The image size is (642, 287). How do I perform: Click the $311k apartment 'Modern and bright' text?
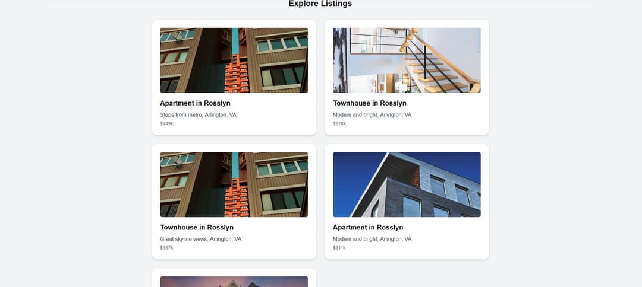coord(372,239)
